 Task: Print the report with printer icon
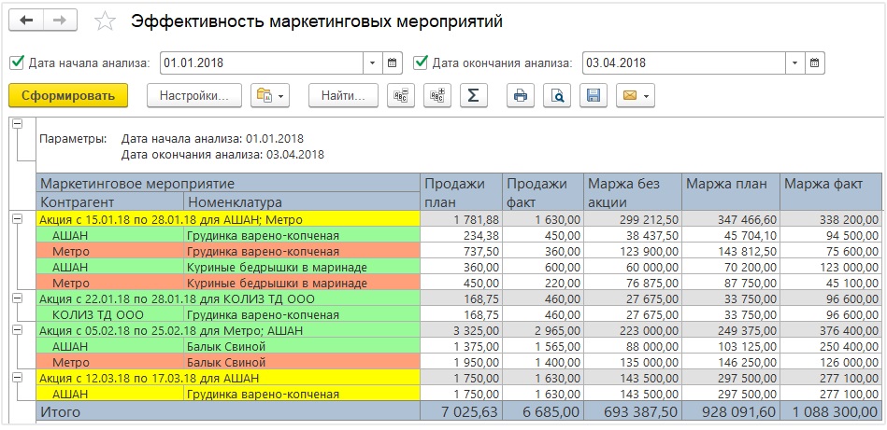pyautogui.click(x=521, y=95)
